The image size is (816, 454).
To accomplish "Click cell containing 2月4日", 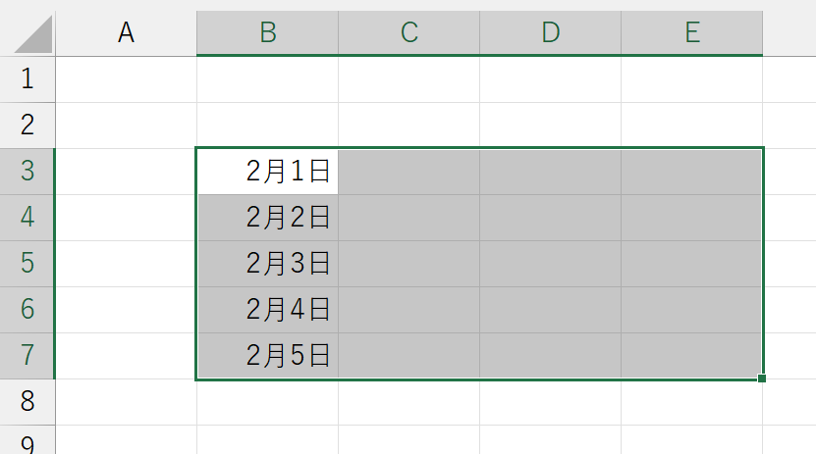I will pos(267,309).
